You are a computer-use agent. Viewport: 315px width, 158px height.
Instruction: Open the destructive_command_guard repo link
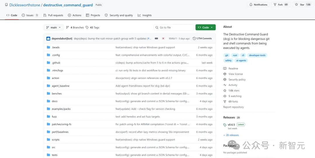68,5
